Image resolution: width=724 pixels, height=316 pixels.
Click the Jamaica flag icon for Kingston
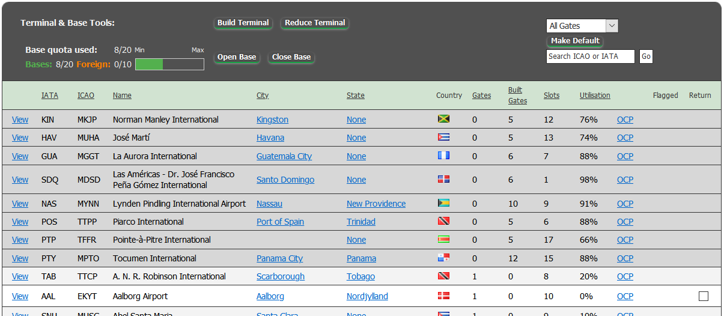[x=443, y=119]
